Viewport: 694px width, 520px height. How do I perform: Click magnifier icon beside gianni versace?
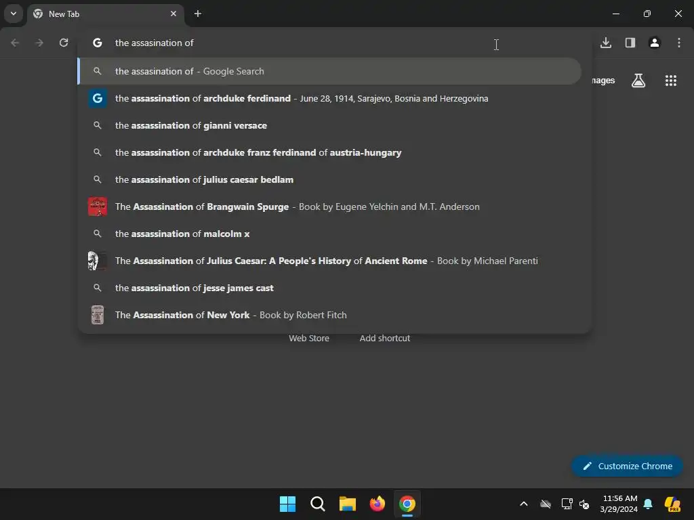[98, 125]
